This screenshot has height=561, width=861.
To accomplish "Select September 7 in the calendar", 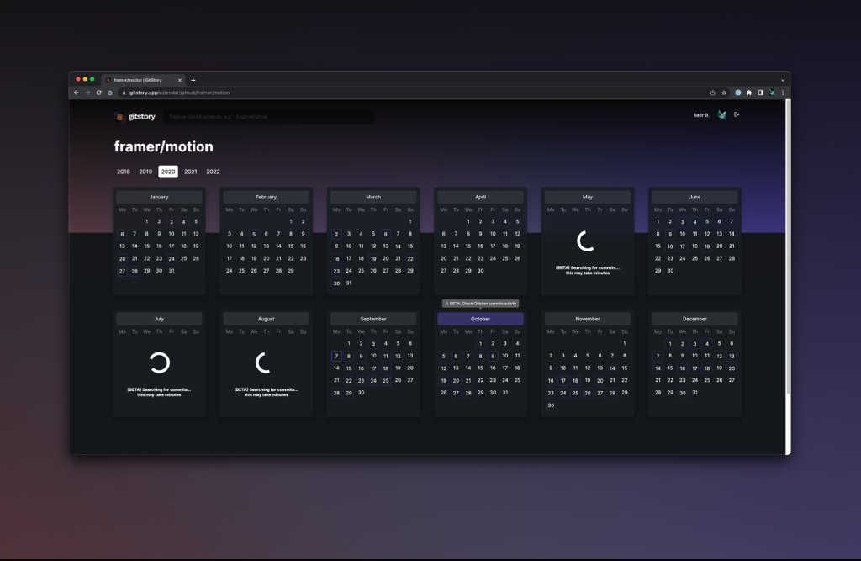I will coord(336,356).
